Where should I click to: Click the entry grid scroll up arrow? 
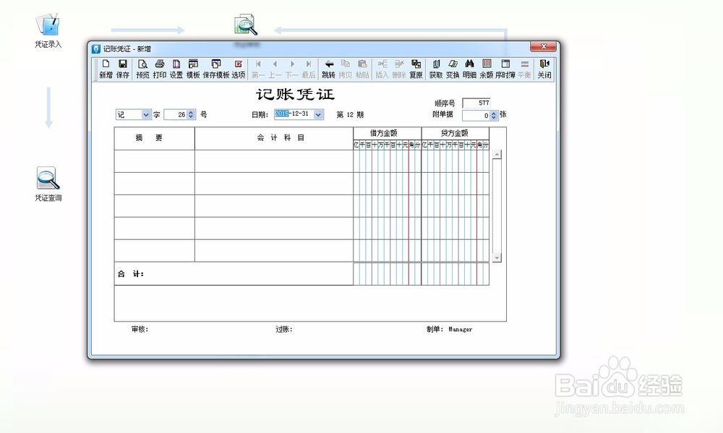tap(497, 155)
